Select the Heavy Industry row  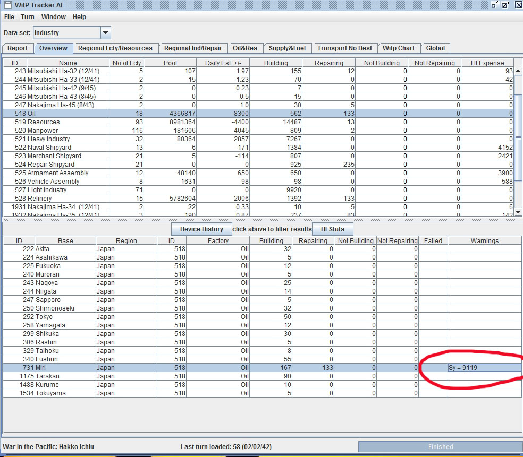click(258, 139)
